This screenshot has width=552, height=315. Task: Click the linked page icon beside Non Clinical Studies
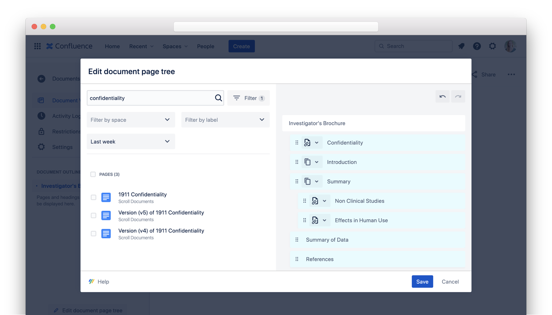tap(315, 201)
